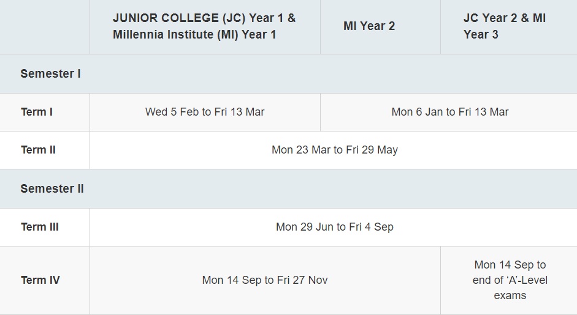Select the Semester II section row

tap(288, 189)
